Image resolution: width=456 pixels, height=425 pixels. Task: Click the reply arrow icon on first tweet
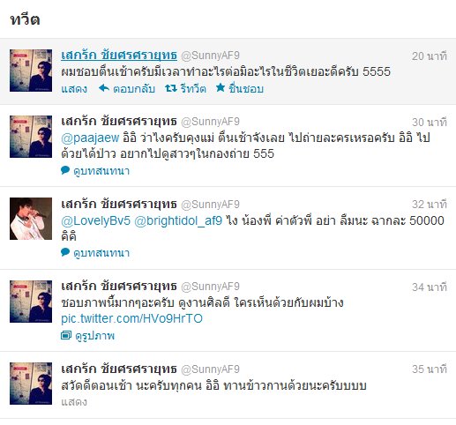[x=104, y=88]
